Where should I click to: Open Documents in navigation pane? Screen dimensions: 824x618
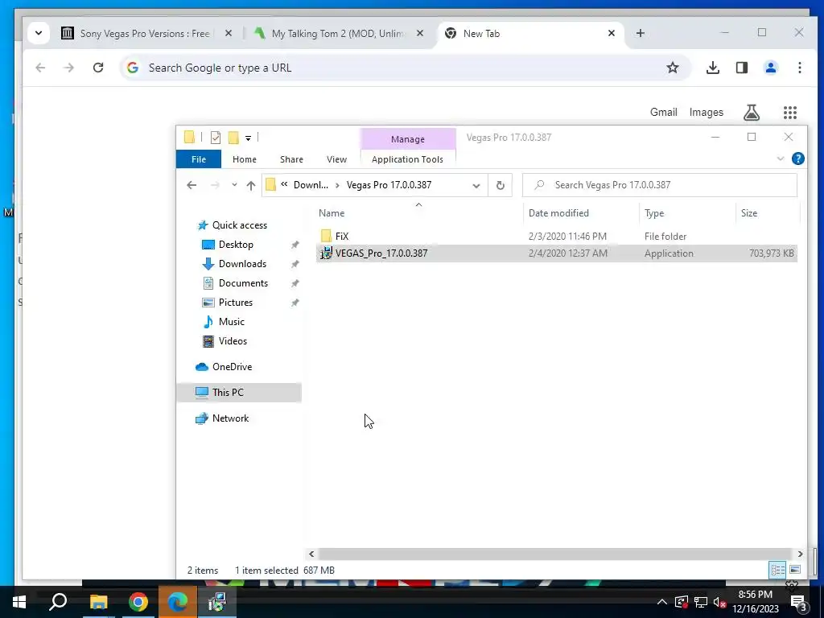coord(243,283)
